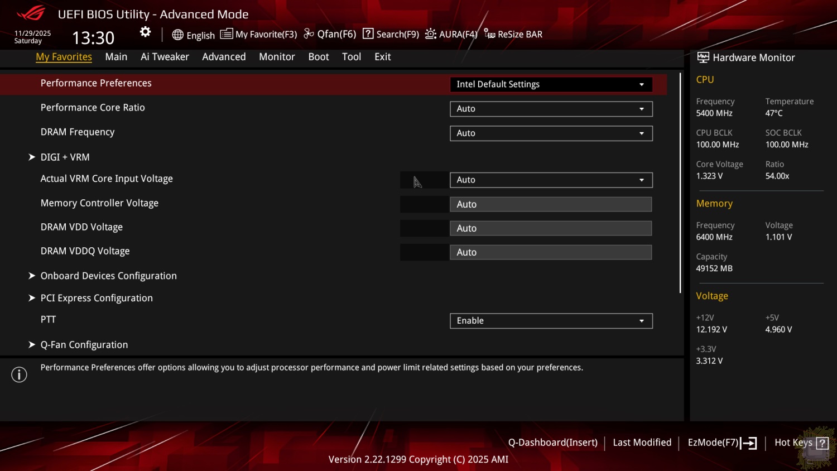Click the settings gear icon near the clock
This screenshot has width=837, height=471.
click(x=145, y=32)
